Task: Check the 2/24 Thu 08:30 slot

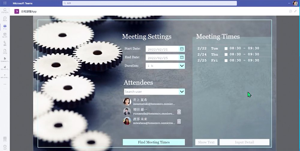Action: (226, 54)
